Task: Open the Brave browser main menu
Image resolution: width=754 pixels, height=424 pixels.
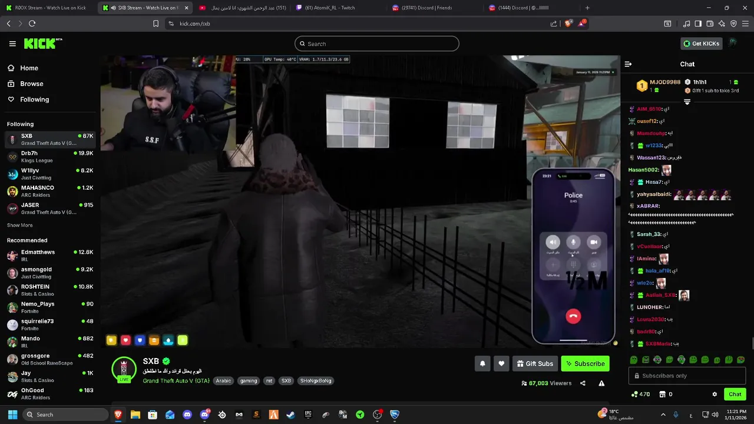Action: click(745, 24)
